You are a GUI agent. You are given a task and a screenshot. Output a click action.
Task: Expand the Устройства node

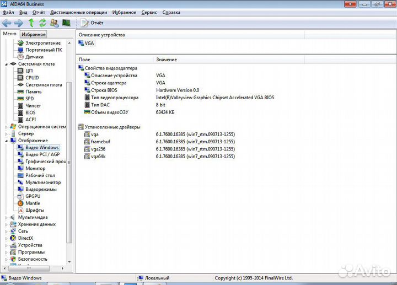[6, 245]
